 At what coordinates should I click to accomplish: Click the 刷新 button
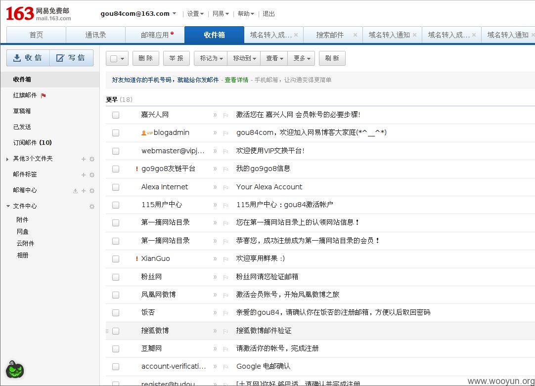click(x=332, y=58)
